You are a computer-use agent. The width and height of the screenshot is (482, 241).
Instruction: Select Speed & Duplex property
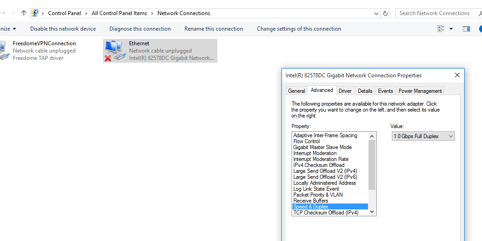coord(330,207)
